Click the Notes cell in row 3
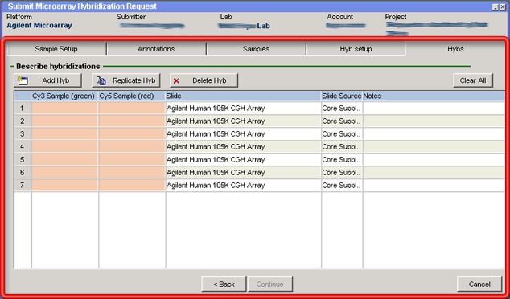 [434, 134]
